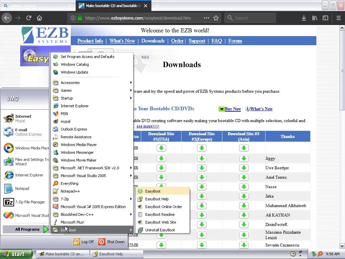Expand the Accessories program folder

(x=92, y=83)
